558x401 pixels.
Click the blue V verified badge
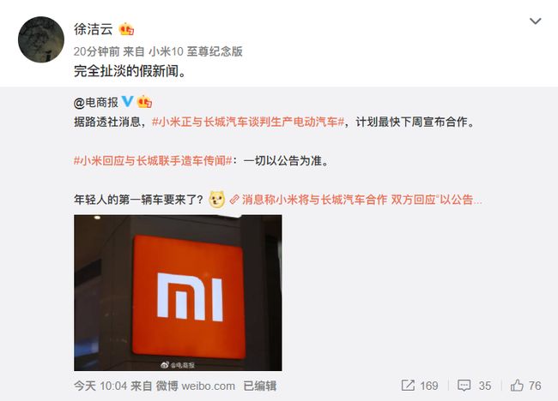pyautogui.click(x=127, y=102)
